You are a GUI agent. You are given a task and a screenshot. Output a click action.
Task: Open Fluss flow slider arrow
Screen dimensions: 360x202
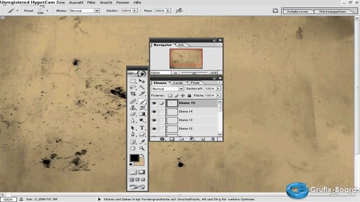coord(169,11)
